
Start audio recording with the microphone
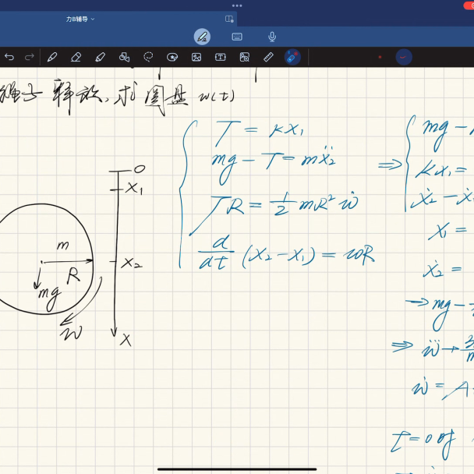(x=272, y=37)
